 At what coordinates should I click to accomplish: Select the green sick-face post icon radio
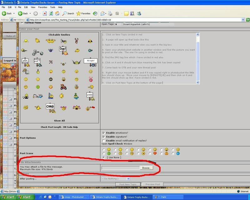104,153
